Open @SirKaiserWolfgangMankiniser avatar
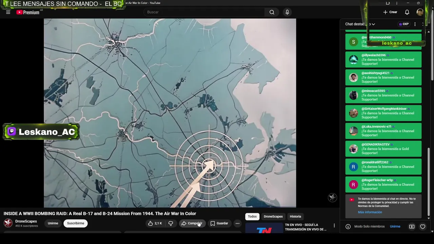This screenshot has height=244, width=434. click(x=353, y=113)
